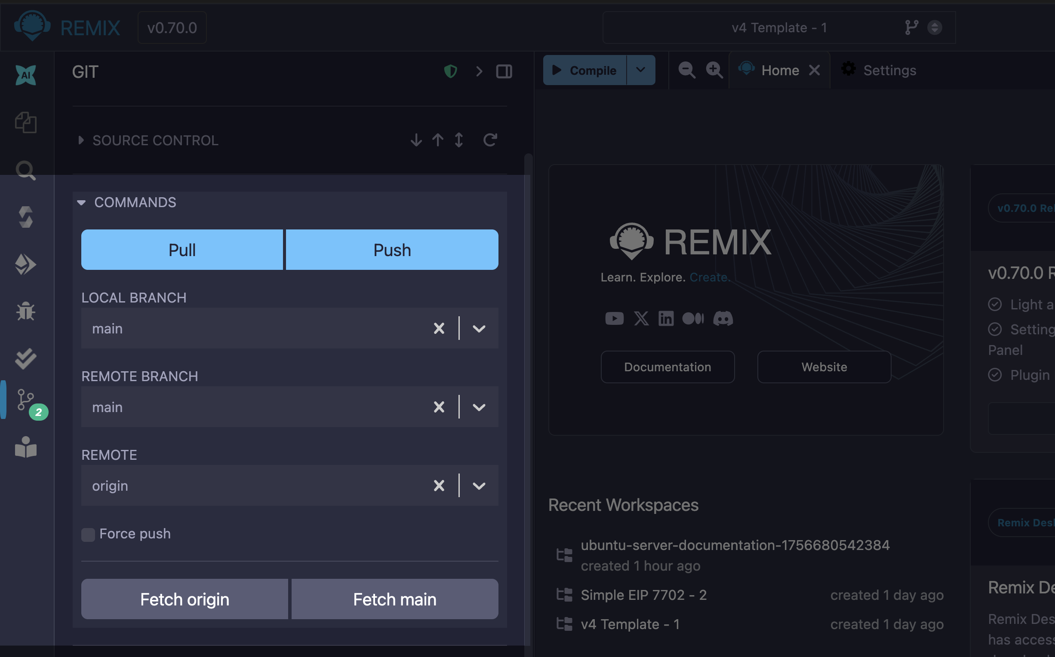Click the Pull button
1055x657 pixels.
pos(182,250)
